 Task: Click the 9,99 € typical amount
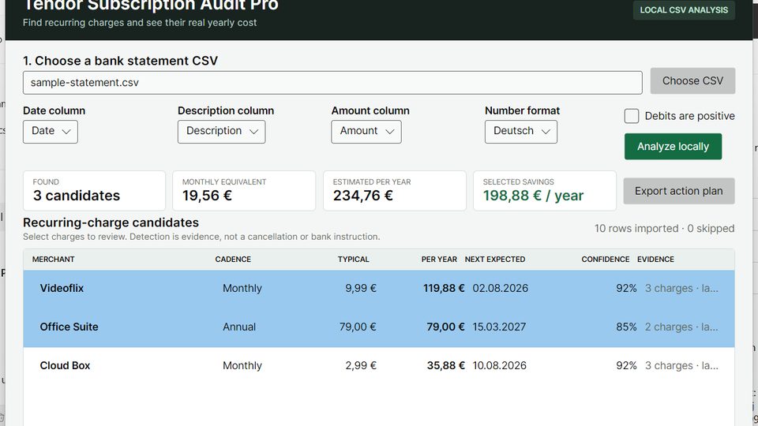pyautogui.click(x=361, y=289)
